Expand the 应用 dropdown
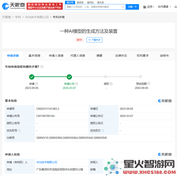Image resolution: width=177 pixels, height=176 pixels. click(154, 7)
